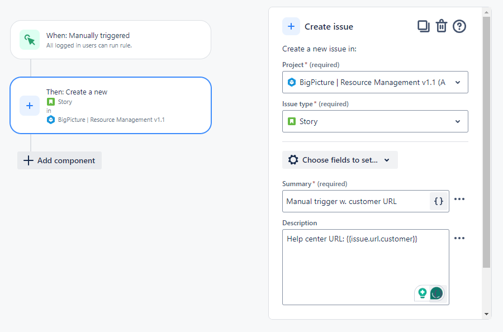
Task: Open Summary field more options ellipsis
Action: coord(459,200)
